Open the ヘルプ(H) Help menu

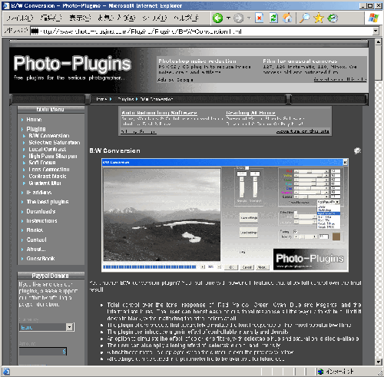186,18
